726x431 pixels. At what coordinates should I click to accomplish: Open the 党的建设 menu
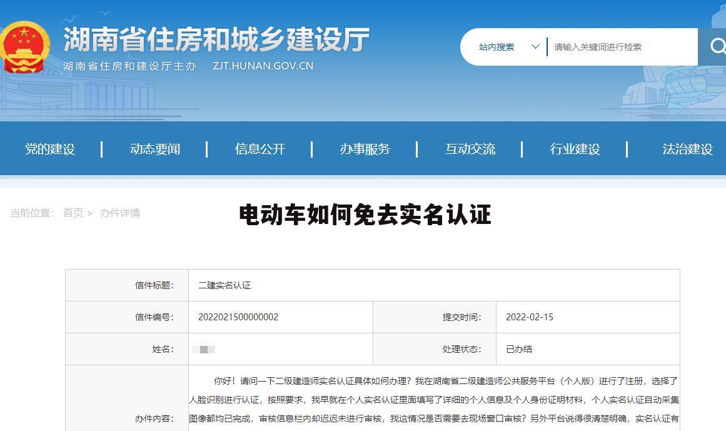click(x=50, y=149)
